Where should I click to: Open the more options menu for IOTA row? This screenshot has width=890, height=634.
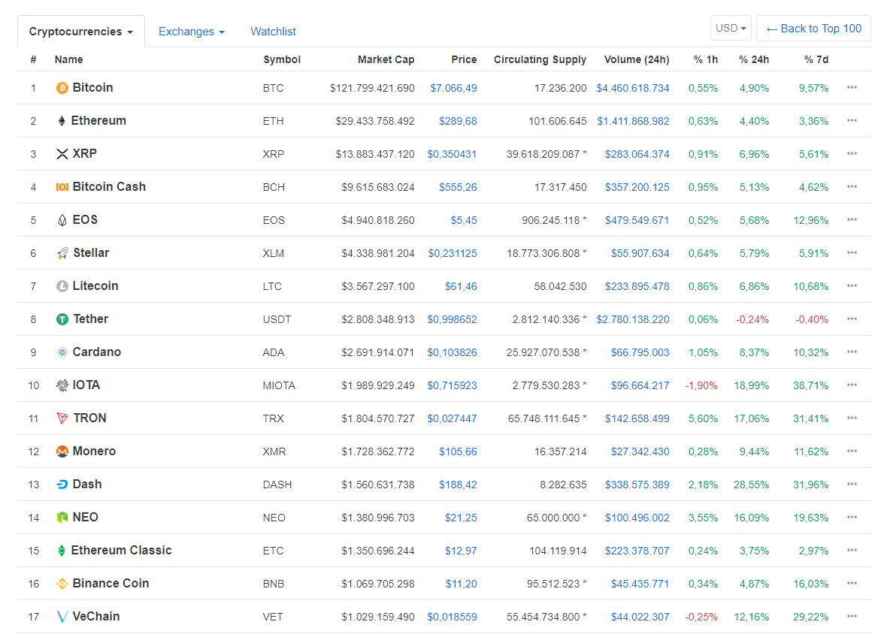(852, 385)
